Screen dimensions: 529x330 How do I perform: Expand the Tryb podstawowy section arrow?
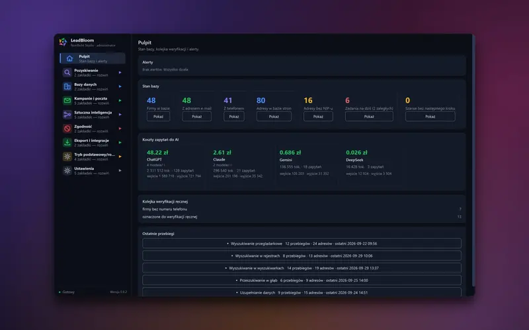point(120,156)
